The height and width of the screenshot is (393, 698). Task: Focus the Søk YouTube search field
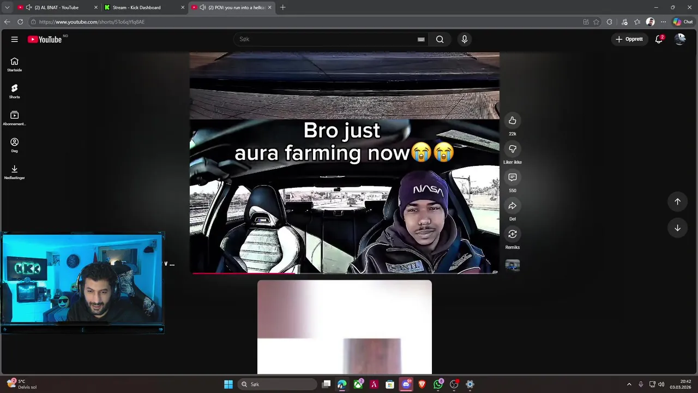pos(327,39)
